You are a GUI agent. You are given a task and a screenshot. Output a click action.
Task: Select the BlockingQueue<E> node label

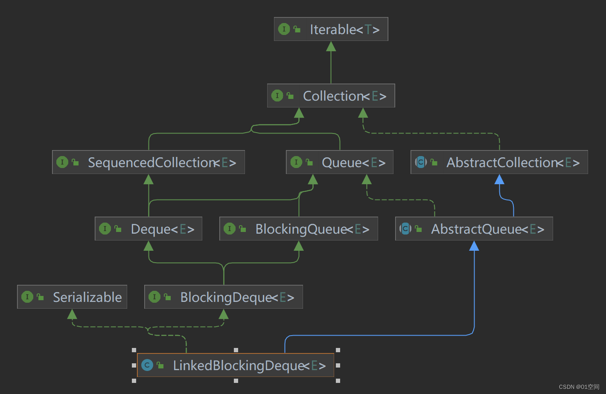click(312, 229)
